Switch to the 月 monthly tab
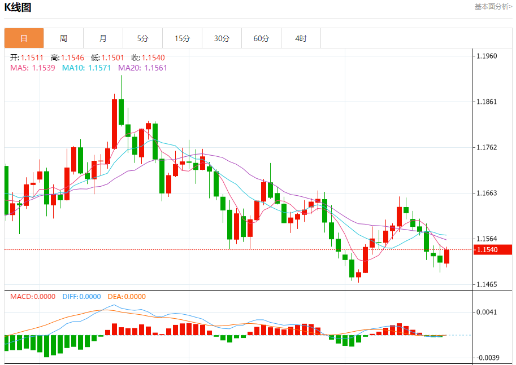 (103, 38)
